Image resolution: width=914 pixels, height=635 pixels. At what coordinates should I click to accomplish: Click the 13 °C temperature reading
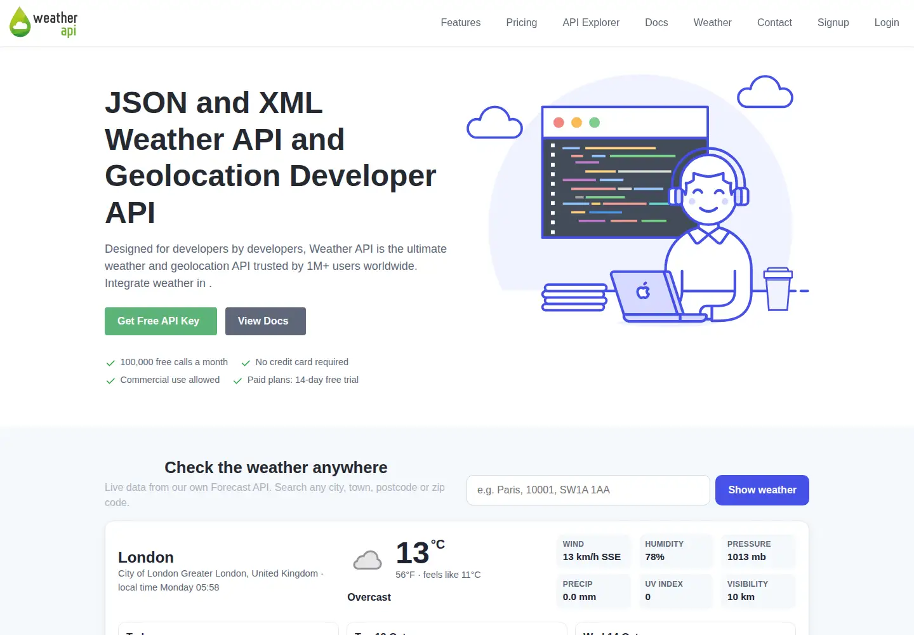click(x=420, y=552)
